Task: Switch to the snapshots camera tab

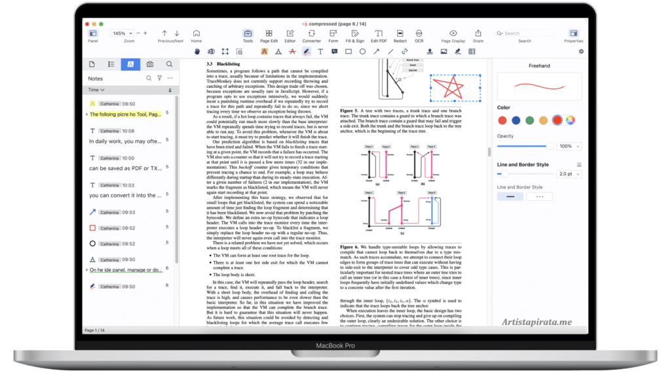Action: (150, 64)
